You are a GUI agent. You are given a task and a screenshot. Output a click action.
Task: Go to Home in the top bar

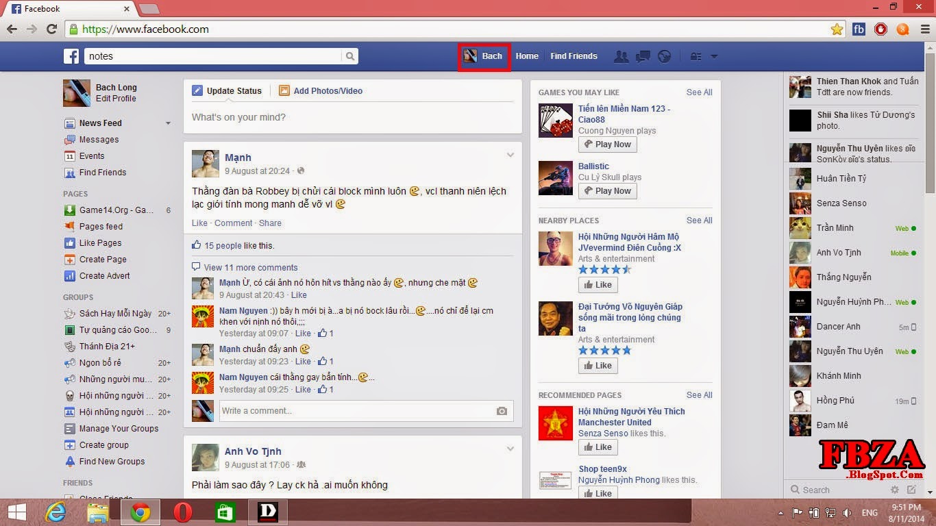coord(527,56)
